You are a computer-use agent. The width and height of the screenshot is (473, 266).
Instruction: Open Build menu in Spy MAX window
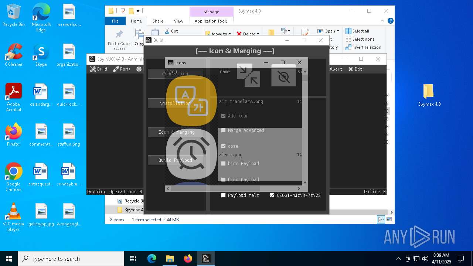pyautogui.click(x=99, y=69)
